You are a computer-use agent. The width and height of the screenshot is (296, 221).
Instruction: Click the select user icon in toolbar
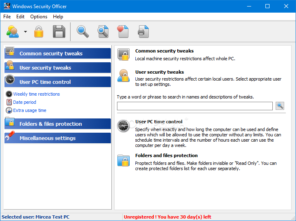click(x=13, y=32)
